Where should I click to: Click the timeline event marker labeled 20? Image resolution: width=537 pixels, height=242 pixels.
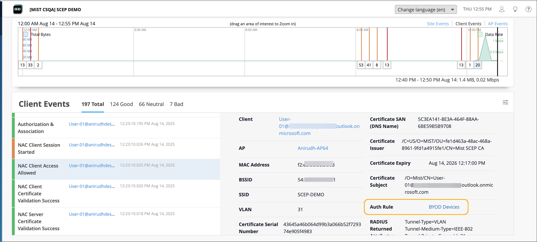tap(478, 65)
